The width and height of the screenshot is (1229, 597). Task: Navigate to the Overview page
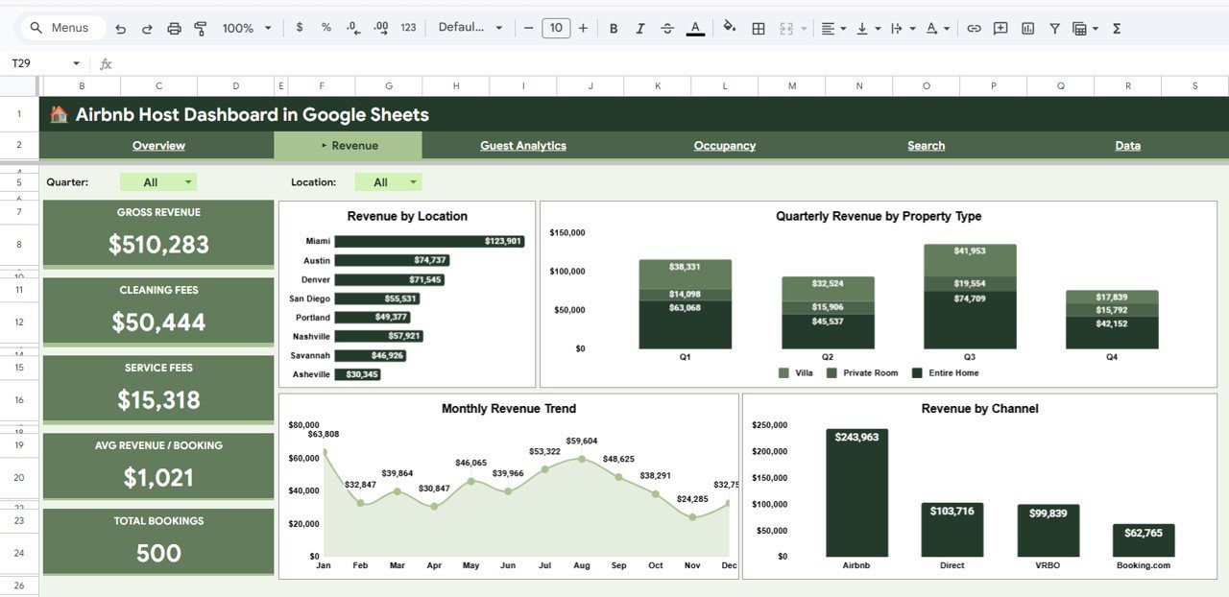[157, 145]
